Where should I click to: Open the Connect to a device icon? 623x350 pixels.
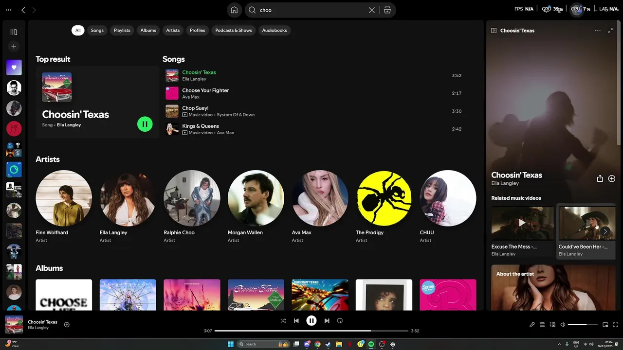pyautogui.click(x=552, y=325)
